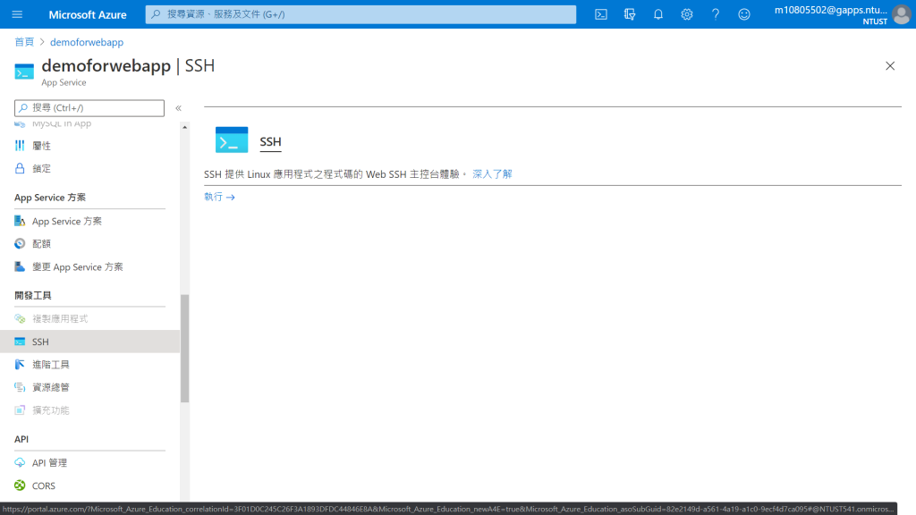This screenshot has height=515, width=916.
Task: Click the API 管理 cloud icon
Action: [20, 462]
